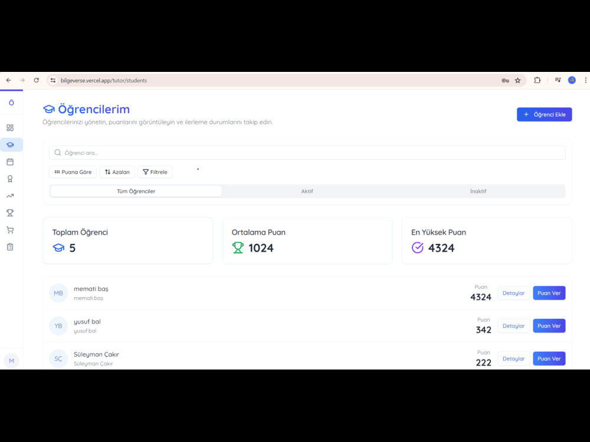Screen dimensions: 590x442
Task: Open the Filtrele filter options
Action: tap(155, 172)
